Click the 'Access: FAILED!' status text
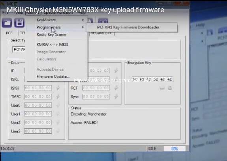227x161 pixels. 84,123
